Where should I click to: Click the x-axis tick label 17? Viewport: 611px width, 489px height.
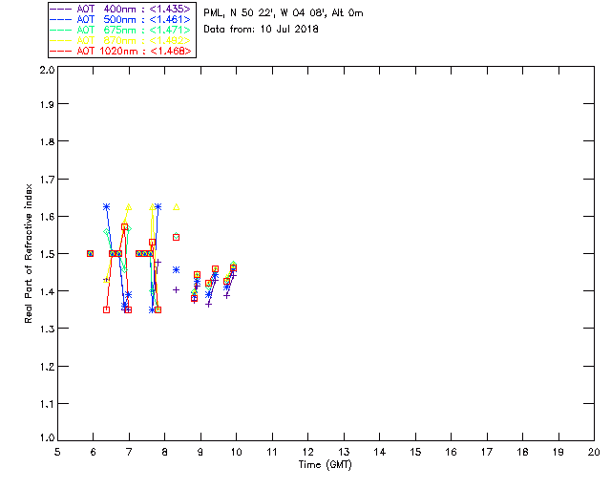pos(487,452)
